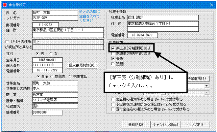Image resolution: width=217 pixels, height=132 pixels.
Task: Click the 職業 field showing 自営業
Action: [x=55, y=95]
